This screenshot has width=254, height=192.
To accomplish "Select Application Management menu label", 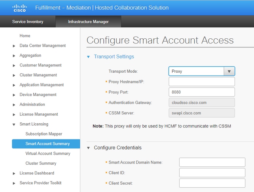I will [x=42, y=85].
